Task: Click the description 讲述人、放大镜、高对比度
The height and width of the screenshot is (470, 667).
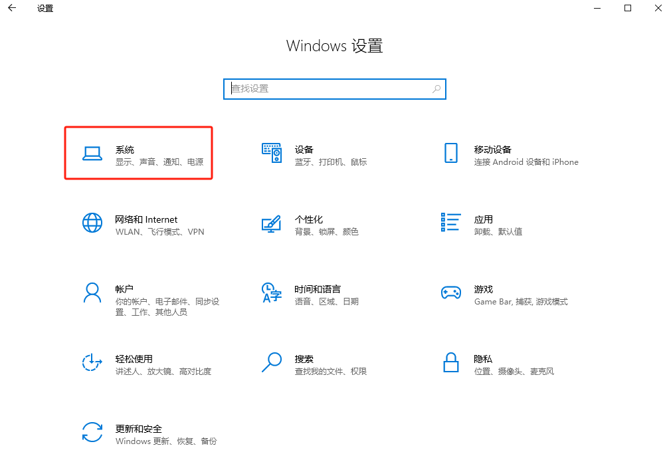Action: pyautogui.click(x=163, y=372)
